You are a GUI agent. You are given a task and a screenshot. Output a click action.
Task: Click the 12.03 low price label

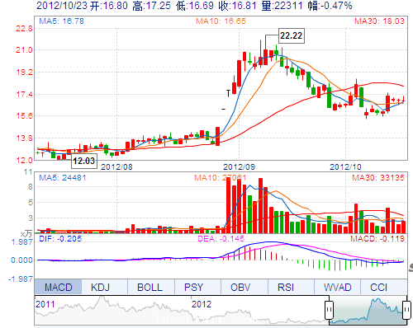(84, 161)
